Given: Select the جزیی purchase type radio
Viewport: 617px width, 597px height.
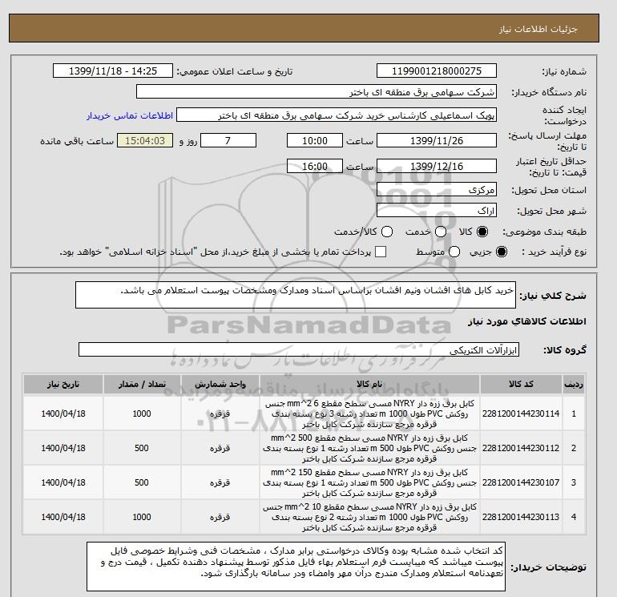Looking at the screenshot, I should (502, 252).
